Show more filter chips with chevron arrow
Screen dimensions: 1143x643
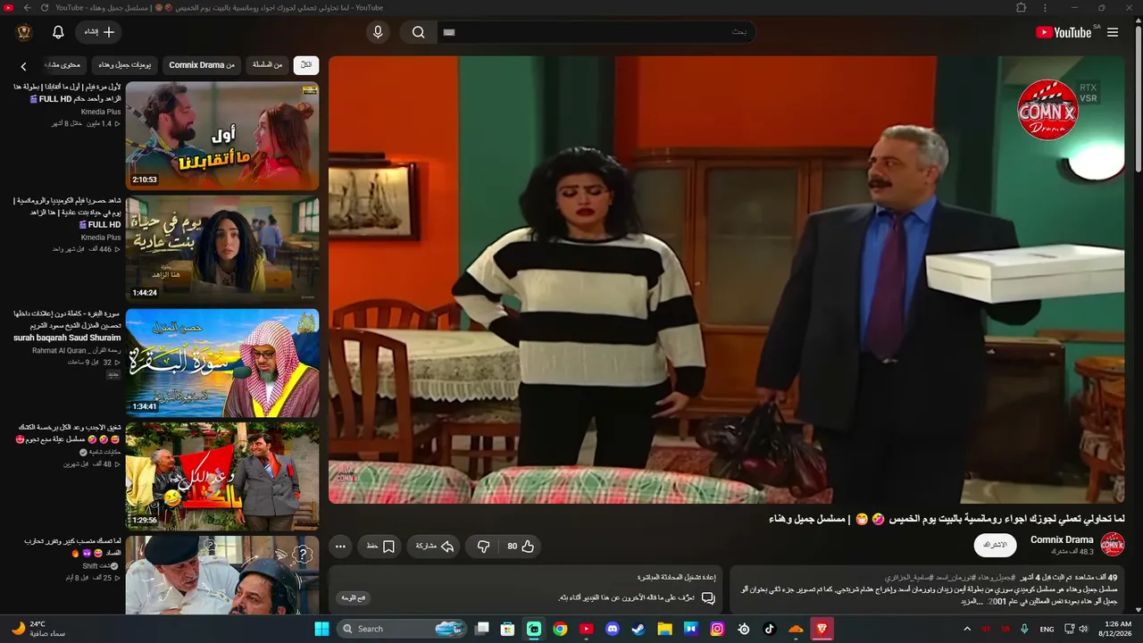point(24,66)
